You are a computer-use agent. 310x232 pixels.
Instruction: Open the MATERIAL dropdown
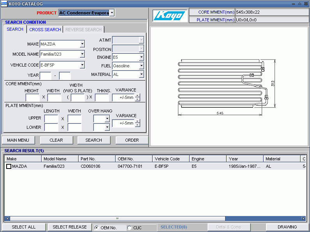[141, 74]
